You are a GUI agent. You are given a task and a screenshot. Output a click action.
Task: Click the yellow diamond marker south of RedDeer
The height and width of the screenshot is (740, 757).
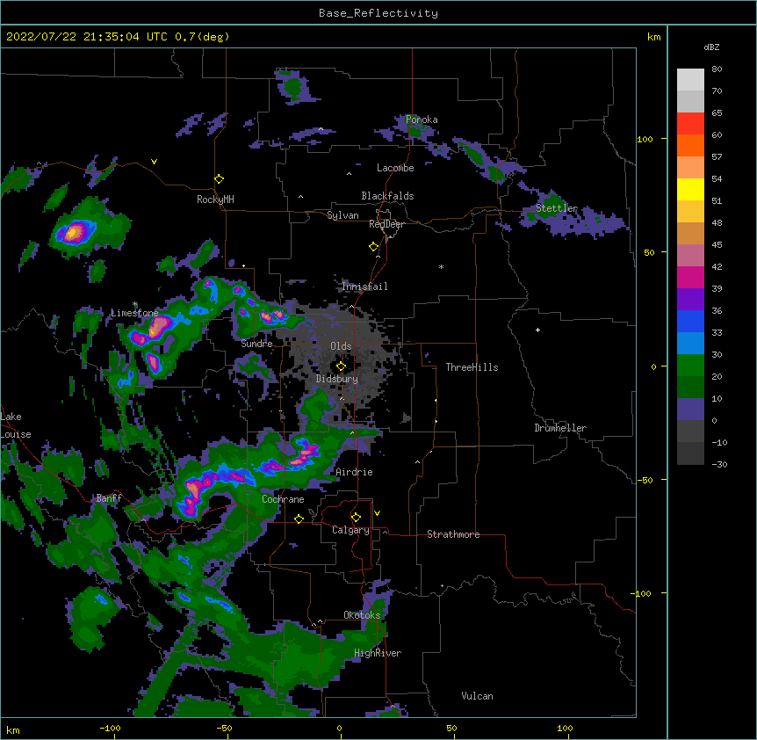point(374,247)
